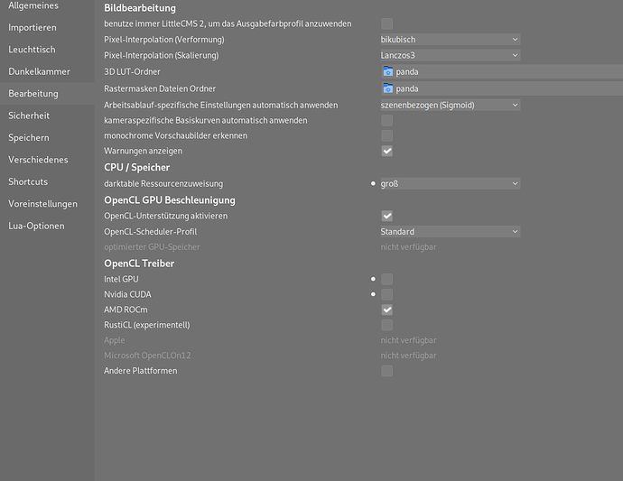
Task: Click folder icon in Rastermasken Dateien Ordner field
Action: 388,88
